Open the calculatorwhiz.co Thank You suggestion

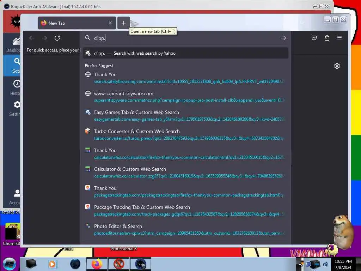(185, 154)
